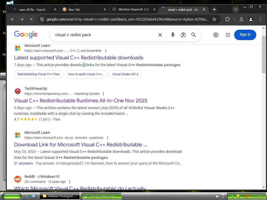Open 'Download Link for Microsoft Visual C++ Redistributable' result

pyautogui.click(x=81, y=145)
